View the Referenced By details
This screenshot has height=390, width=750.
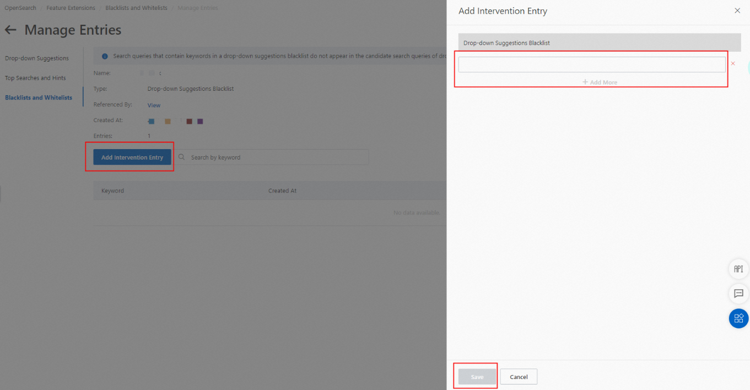pyautogui.click(x=154, y=105)
